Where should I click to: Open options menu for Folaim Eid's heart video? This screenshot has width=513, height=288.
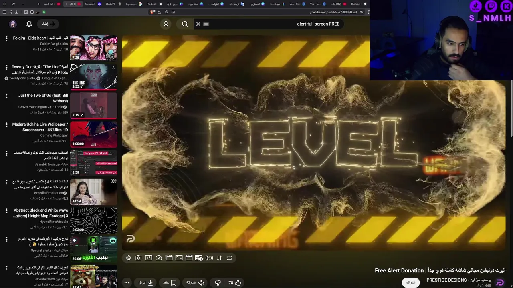click(x=6, y=38)
